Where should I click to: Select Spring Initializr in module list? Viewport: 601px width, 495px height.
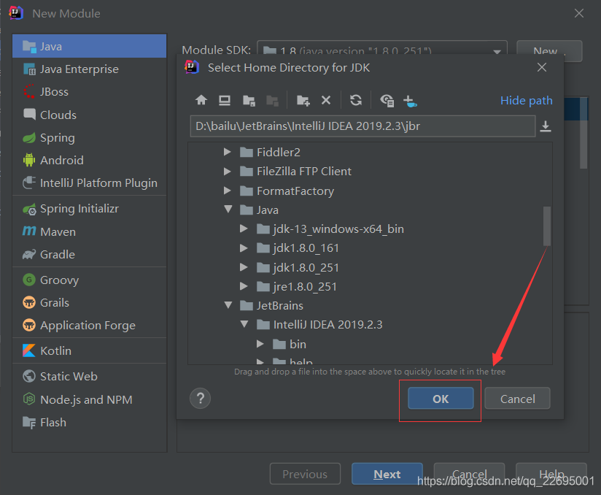89,209
